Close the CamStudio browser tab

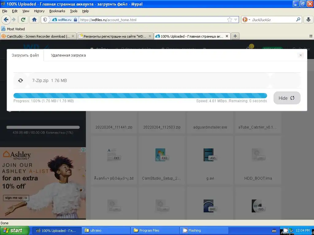coord(73,36)
